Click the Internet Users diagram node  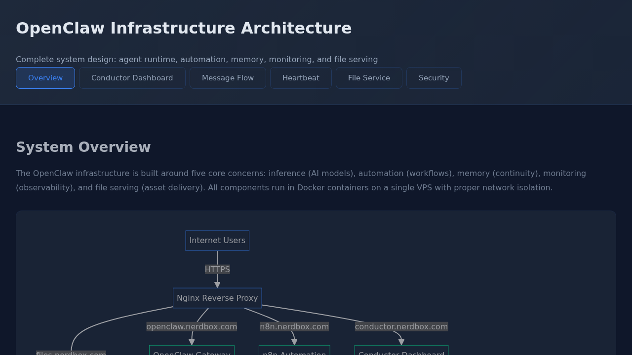tap(217, 241)
